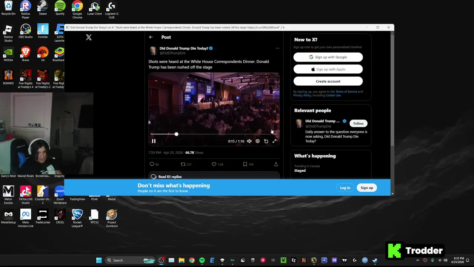Open the Cookie Use link
The image size is (474, 267).
tap(333, 95)
